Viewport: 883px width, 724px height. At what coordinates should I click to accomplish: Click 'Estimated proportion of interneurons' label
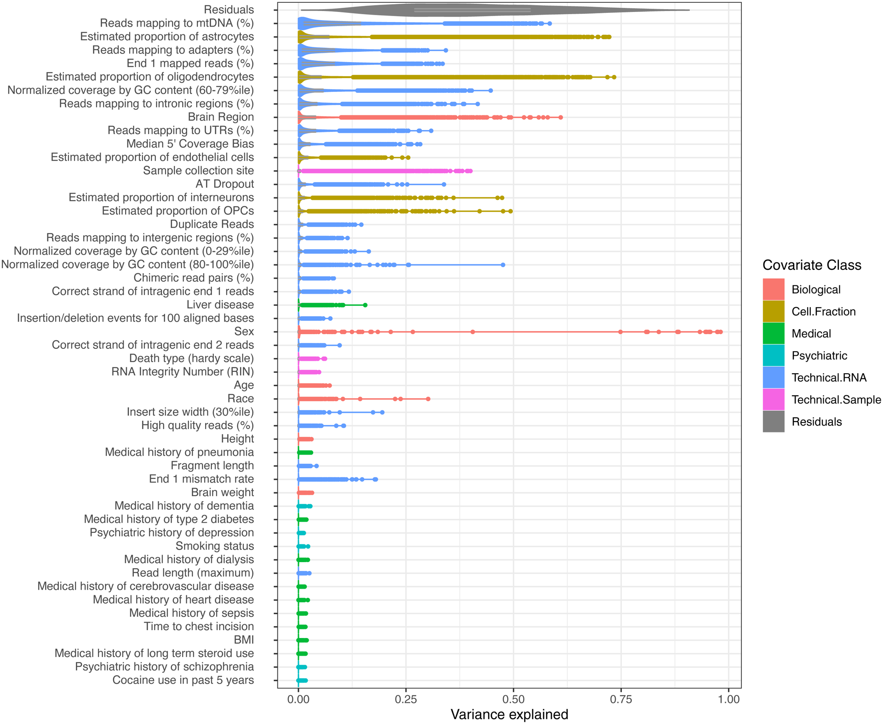(161, 197)
